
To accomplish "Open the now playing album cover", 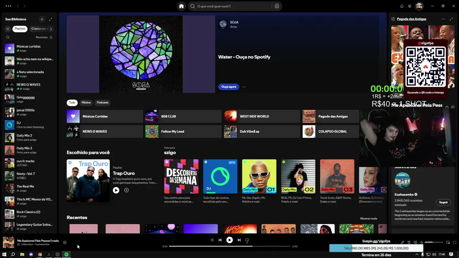I will coord(9,243).
